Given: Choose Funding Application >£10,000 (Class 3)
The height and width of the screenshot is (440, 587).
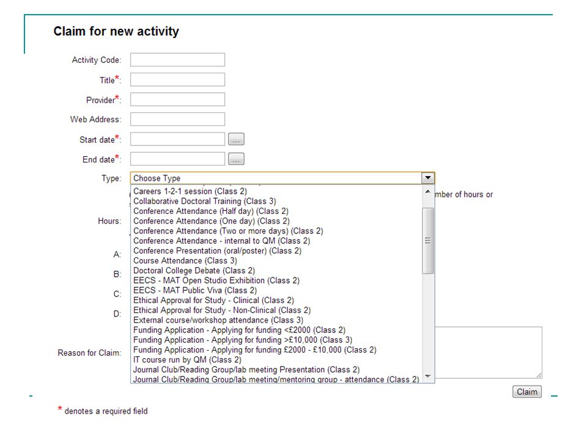Looking at the screenshot, I should click(276, 340).
